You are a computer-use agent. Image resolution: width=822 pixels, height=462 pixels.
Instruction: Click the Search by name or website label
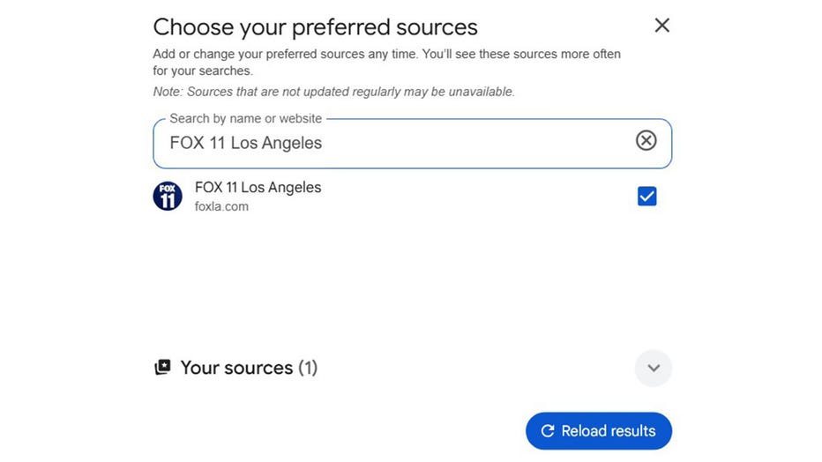(x=245, y=118)
